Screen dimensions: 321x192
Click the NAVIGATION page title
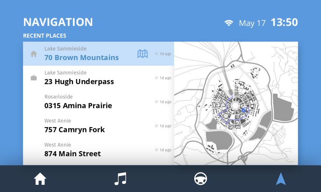(x=58, y=22)
